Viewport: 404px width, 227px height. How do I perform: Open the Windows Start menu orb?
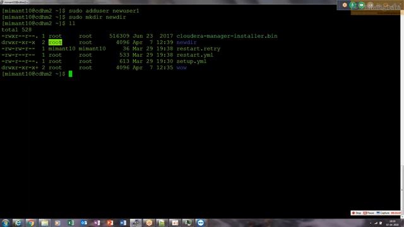pos(5,223)
